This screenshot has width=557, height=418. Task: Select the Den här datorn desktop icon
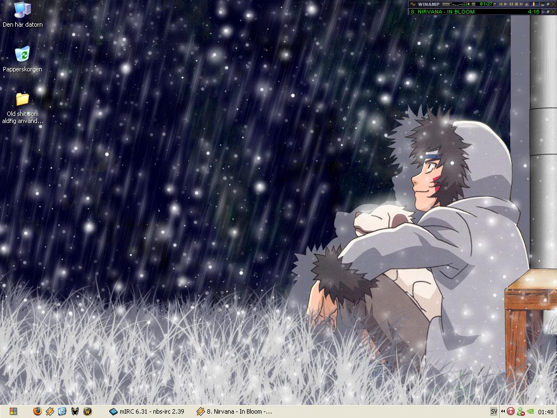pyautogui.click(x=22, y=15)
